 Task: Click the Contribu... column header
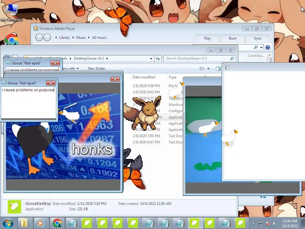(x=256, y=56)
